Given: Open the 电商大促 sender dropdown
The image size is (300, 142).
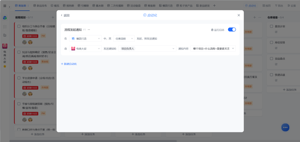Looking at the screenshot, I should coord(85,49).
